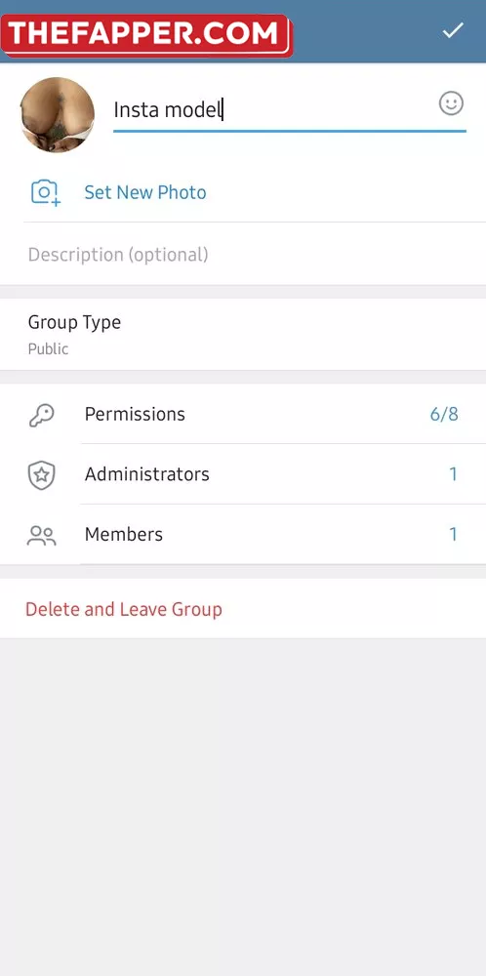Tap the circular group avatar thumbnail
Screen dimensions: 486x976
coord(58,114)
